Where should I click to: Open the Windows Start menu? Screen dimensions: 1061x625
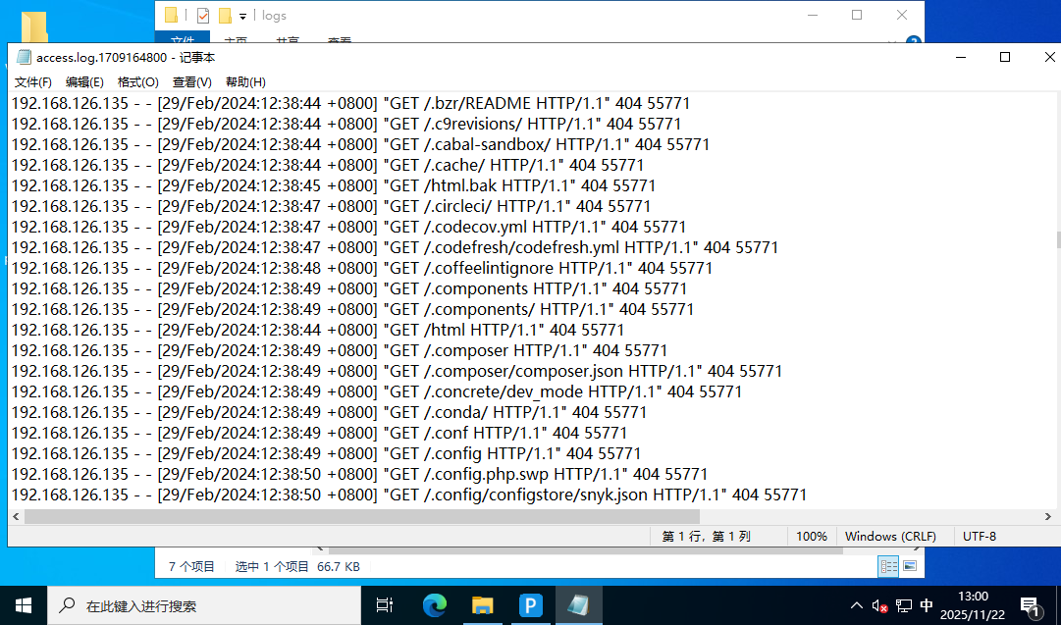coord(23,605)
